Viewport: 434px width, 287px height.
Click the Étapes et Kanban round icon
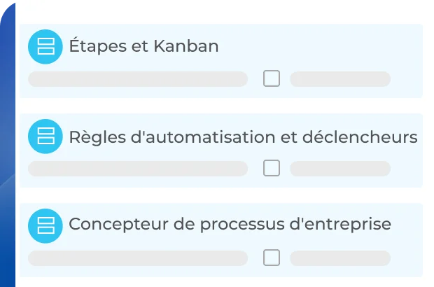45,47
